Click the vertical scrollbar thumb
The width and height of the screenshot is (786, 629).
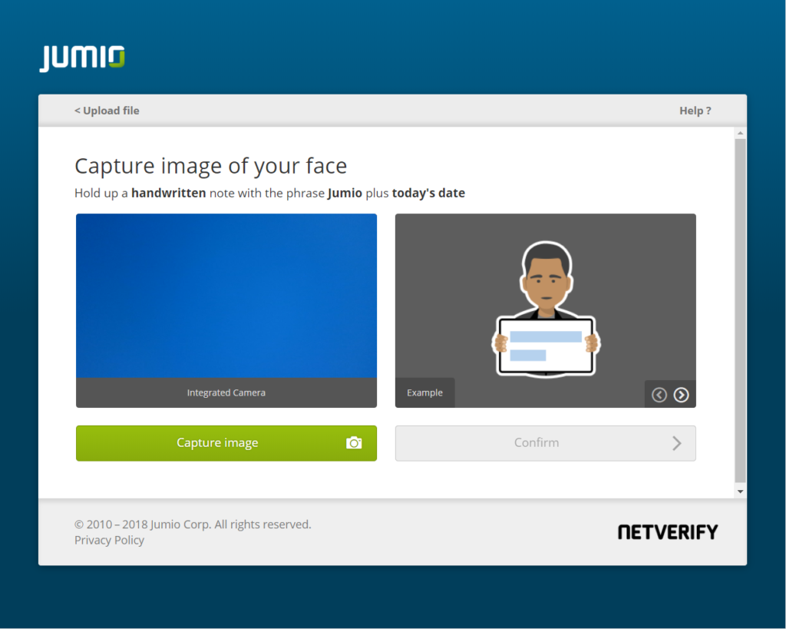(740, 310)
